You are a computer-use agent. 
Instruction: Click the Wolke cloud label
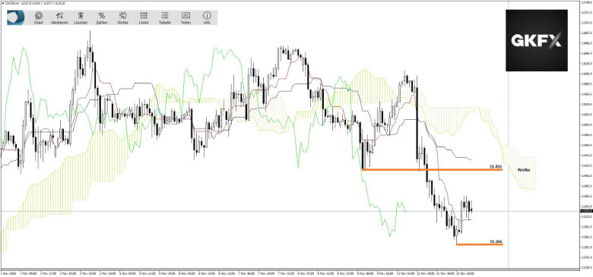point(523,170)
